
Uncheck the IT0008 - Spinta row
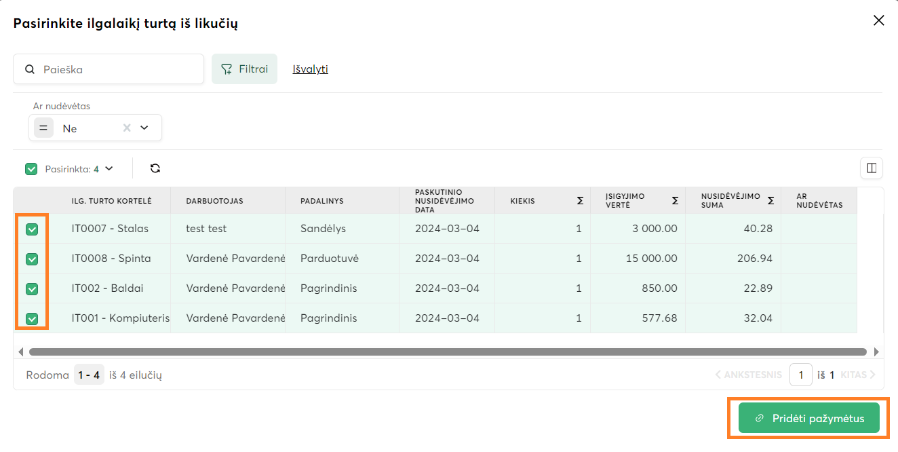point(32,259)
